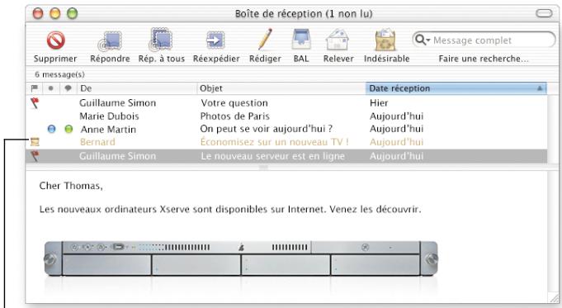Image resolution: width=562 pixels, height=308 pixels.
Task: Click the Réexpédier forward icon
Action: pos(215,40)
